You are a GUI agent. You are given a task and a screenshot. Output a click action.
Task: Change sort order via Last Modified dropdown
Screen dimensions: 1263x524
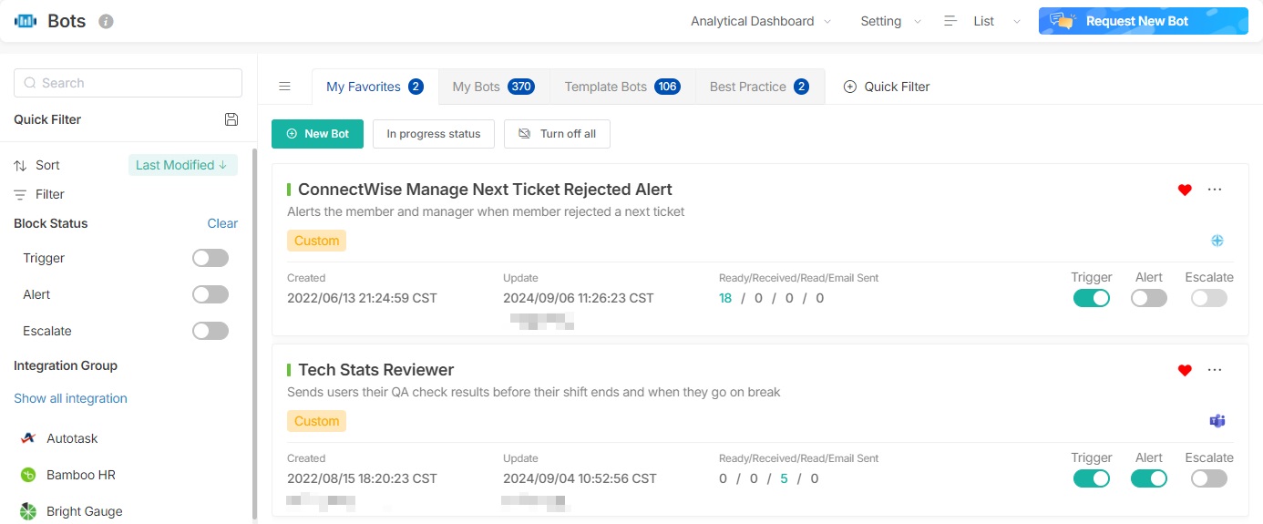(182, 165)
